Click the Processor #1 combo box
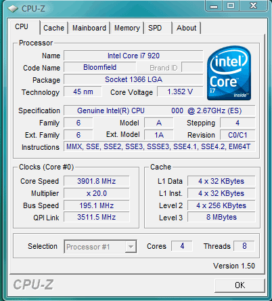272x301 pixels. click(x=100, y=247)
